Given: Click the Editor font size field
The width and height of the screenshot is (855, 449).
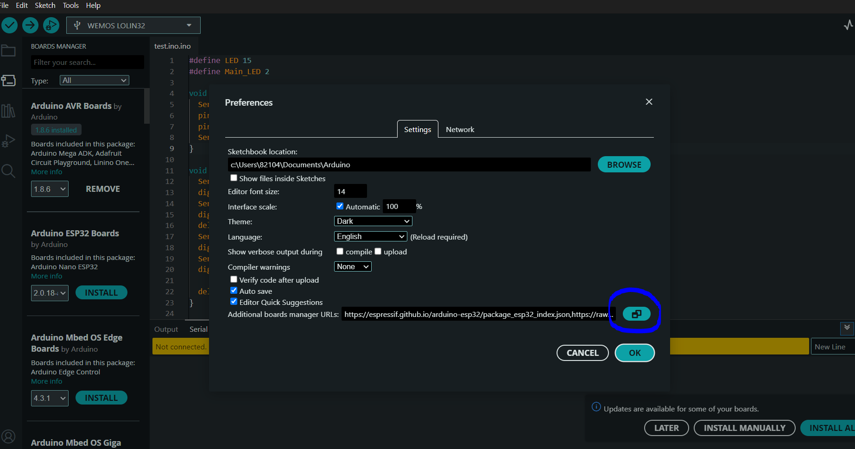Looking at the screenshot, I should pos(350,191).
